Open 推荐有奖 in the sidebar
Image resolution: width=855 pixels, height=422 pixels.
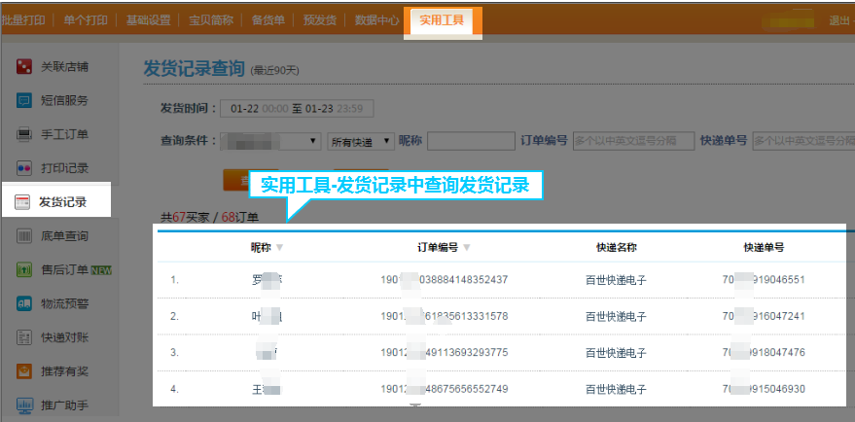click(x=64, y=371)
